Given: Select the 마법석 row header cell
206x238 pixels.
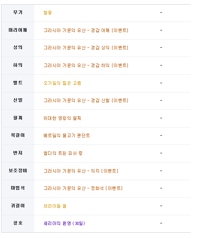Looking at the screenshot, I should point(18,189).
